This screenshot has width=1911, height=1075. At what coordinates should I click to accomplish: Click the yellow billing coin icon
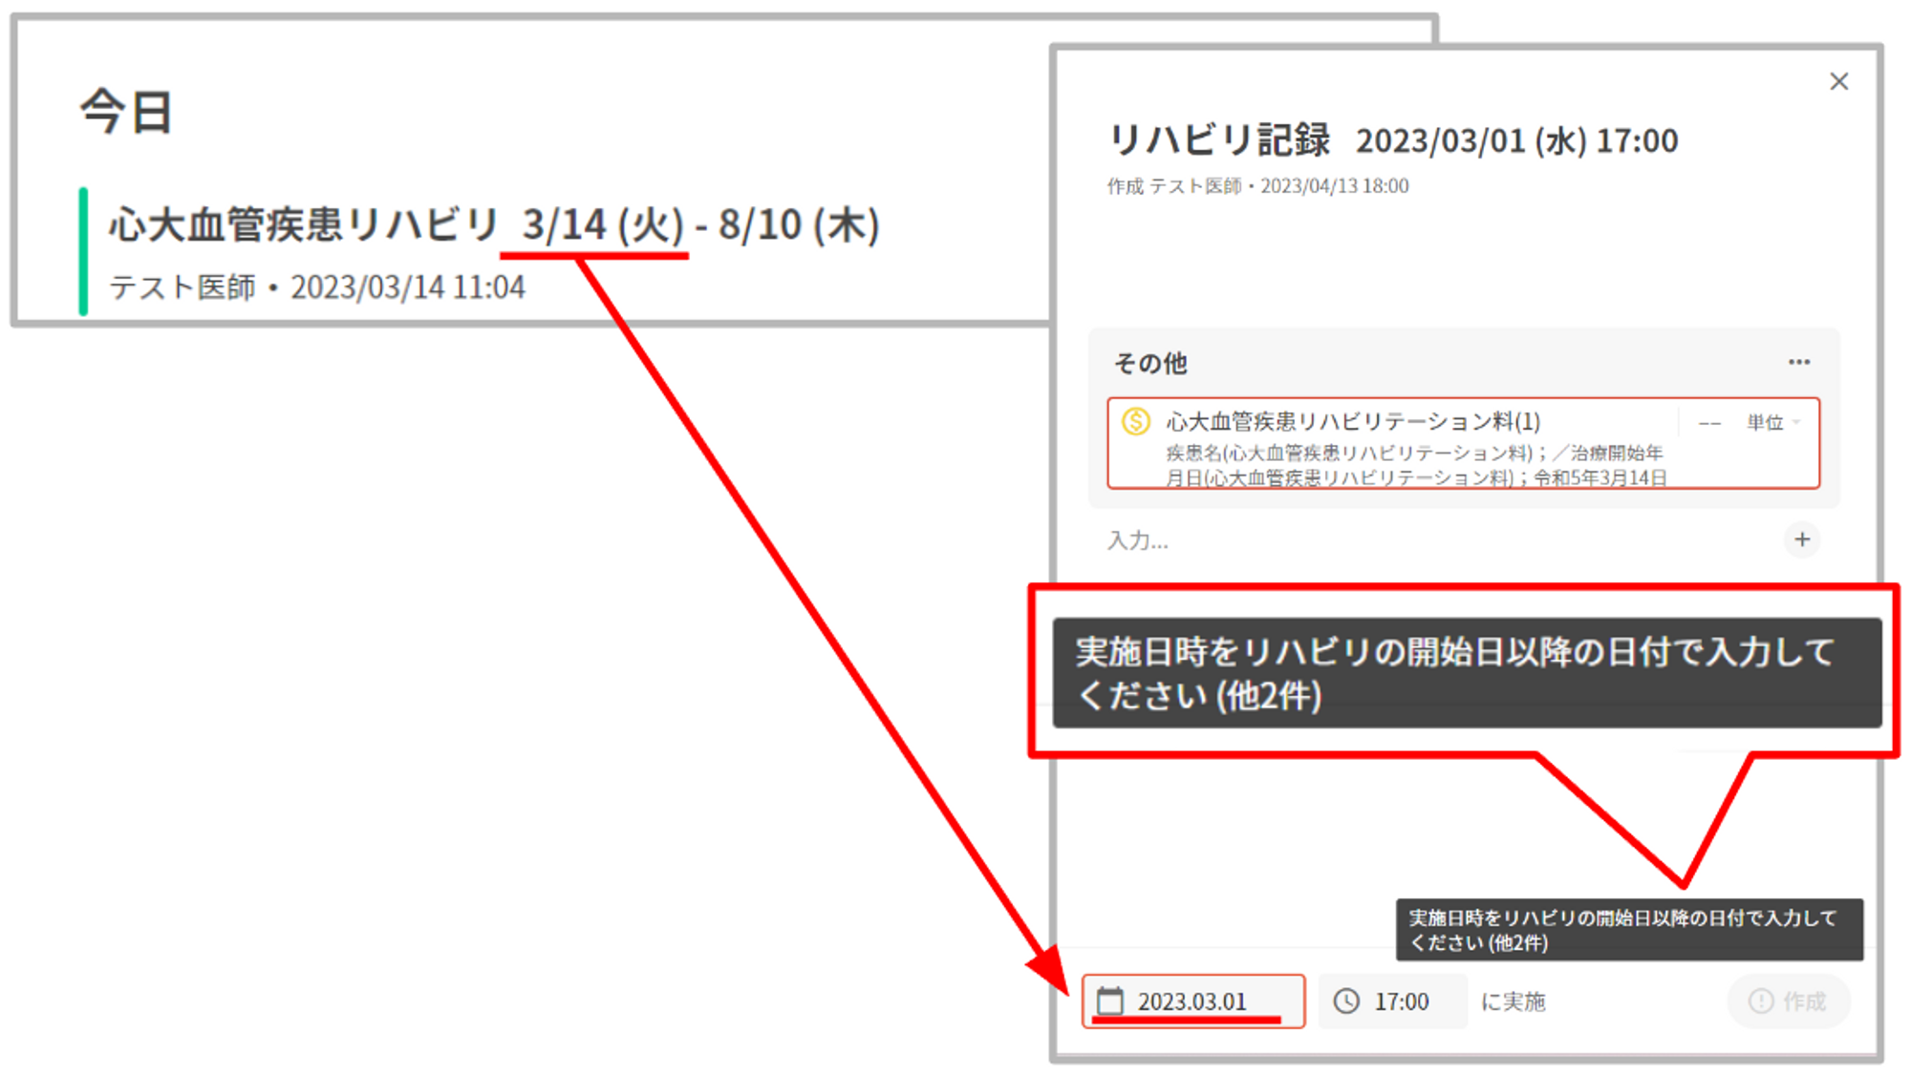(x=1136, y=421)
